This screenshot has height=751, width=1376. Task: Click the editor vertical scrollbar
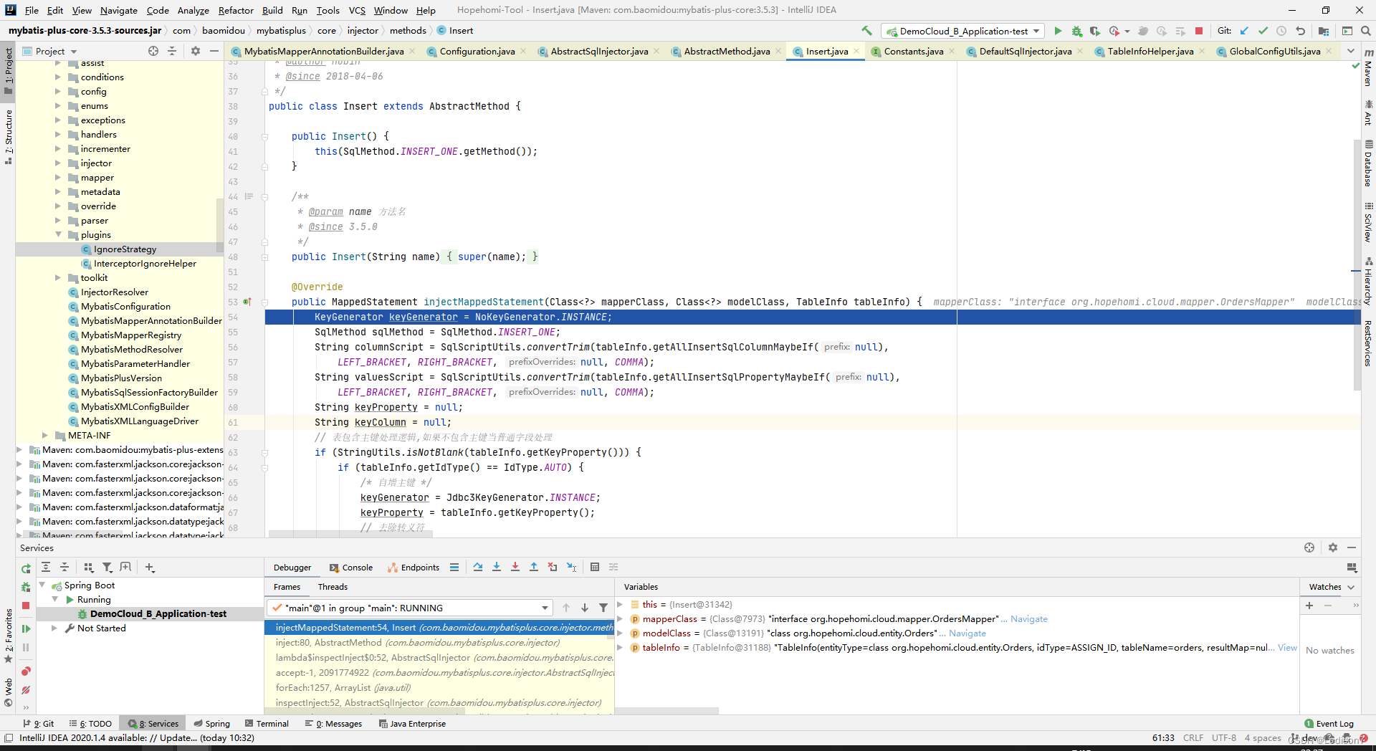click(1357, 265)
